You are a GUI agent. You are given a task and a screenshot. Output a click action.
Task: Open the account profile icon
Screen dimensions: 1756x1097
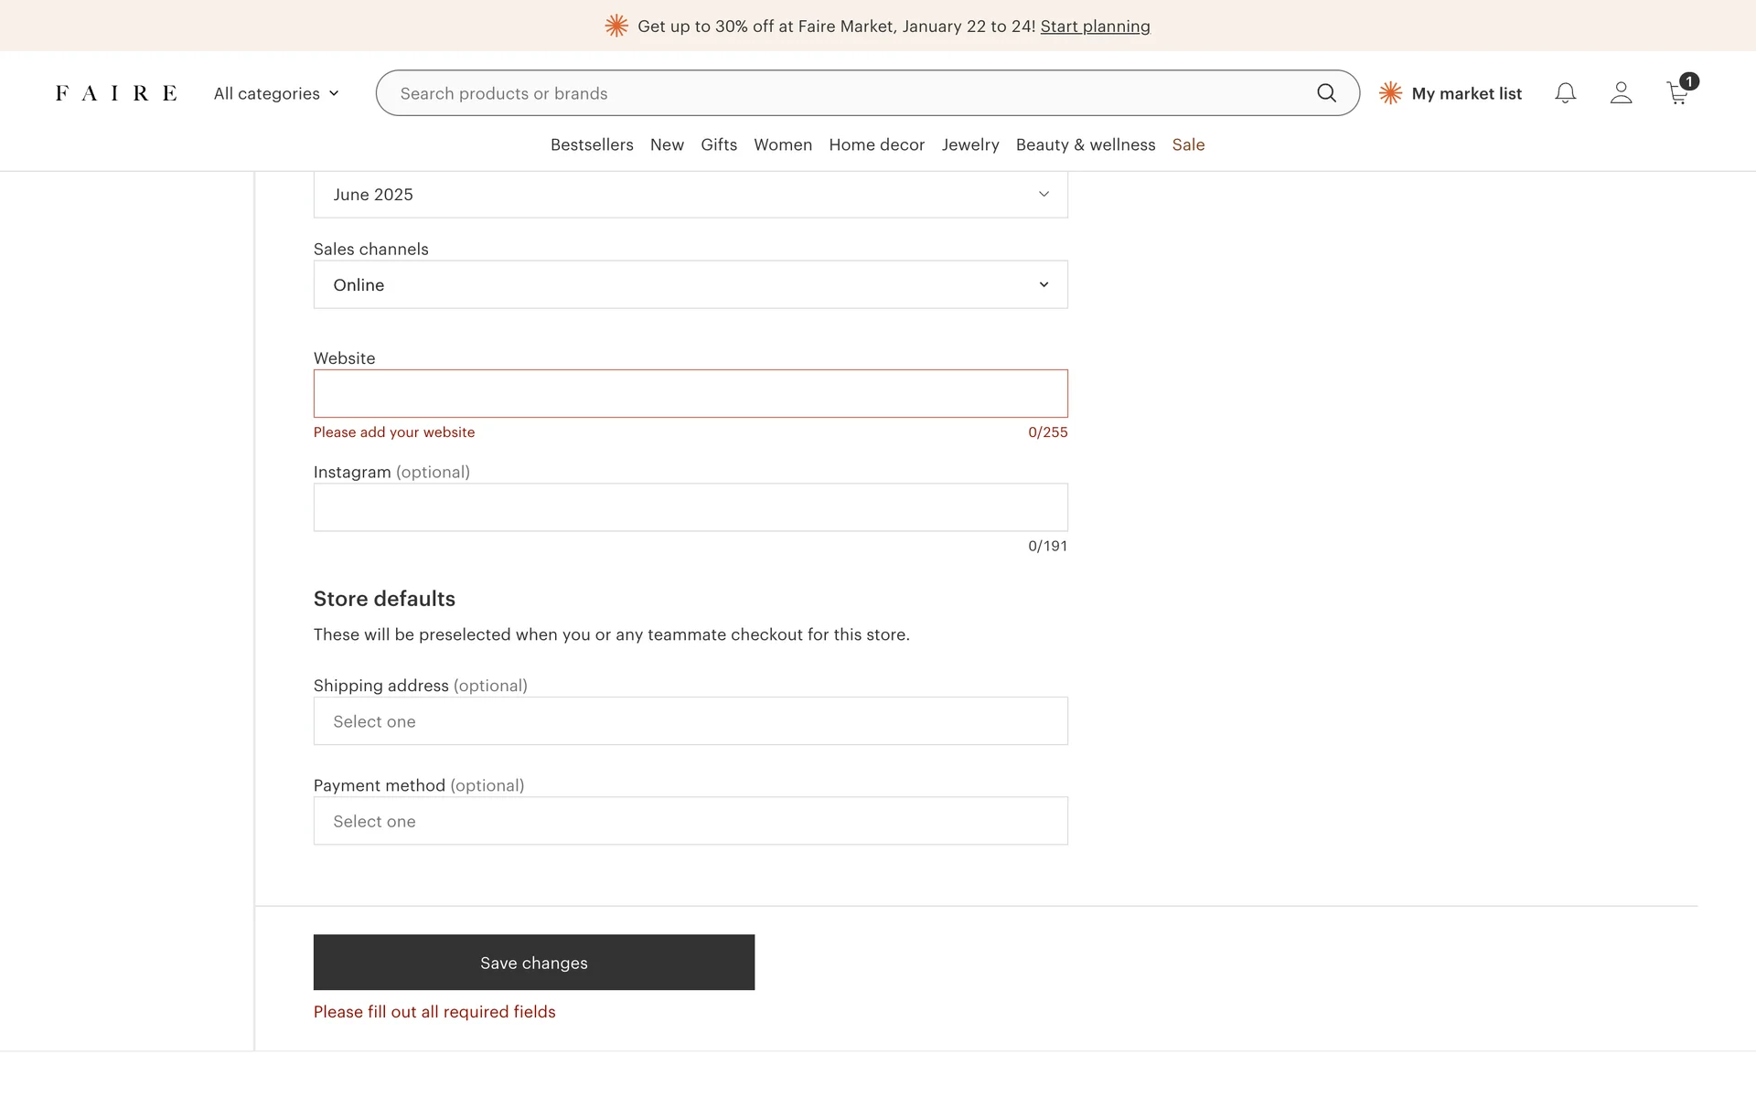1621,93
